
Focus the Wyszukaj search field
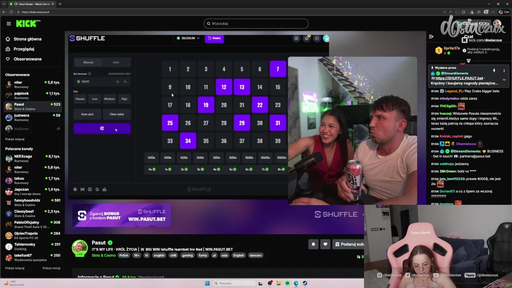256,24
